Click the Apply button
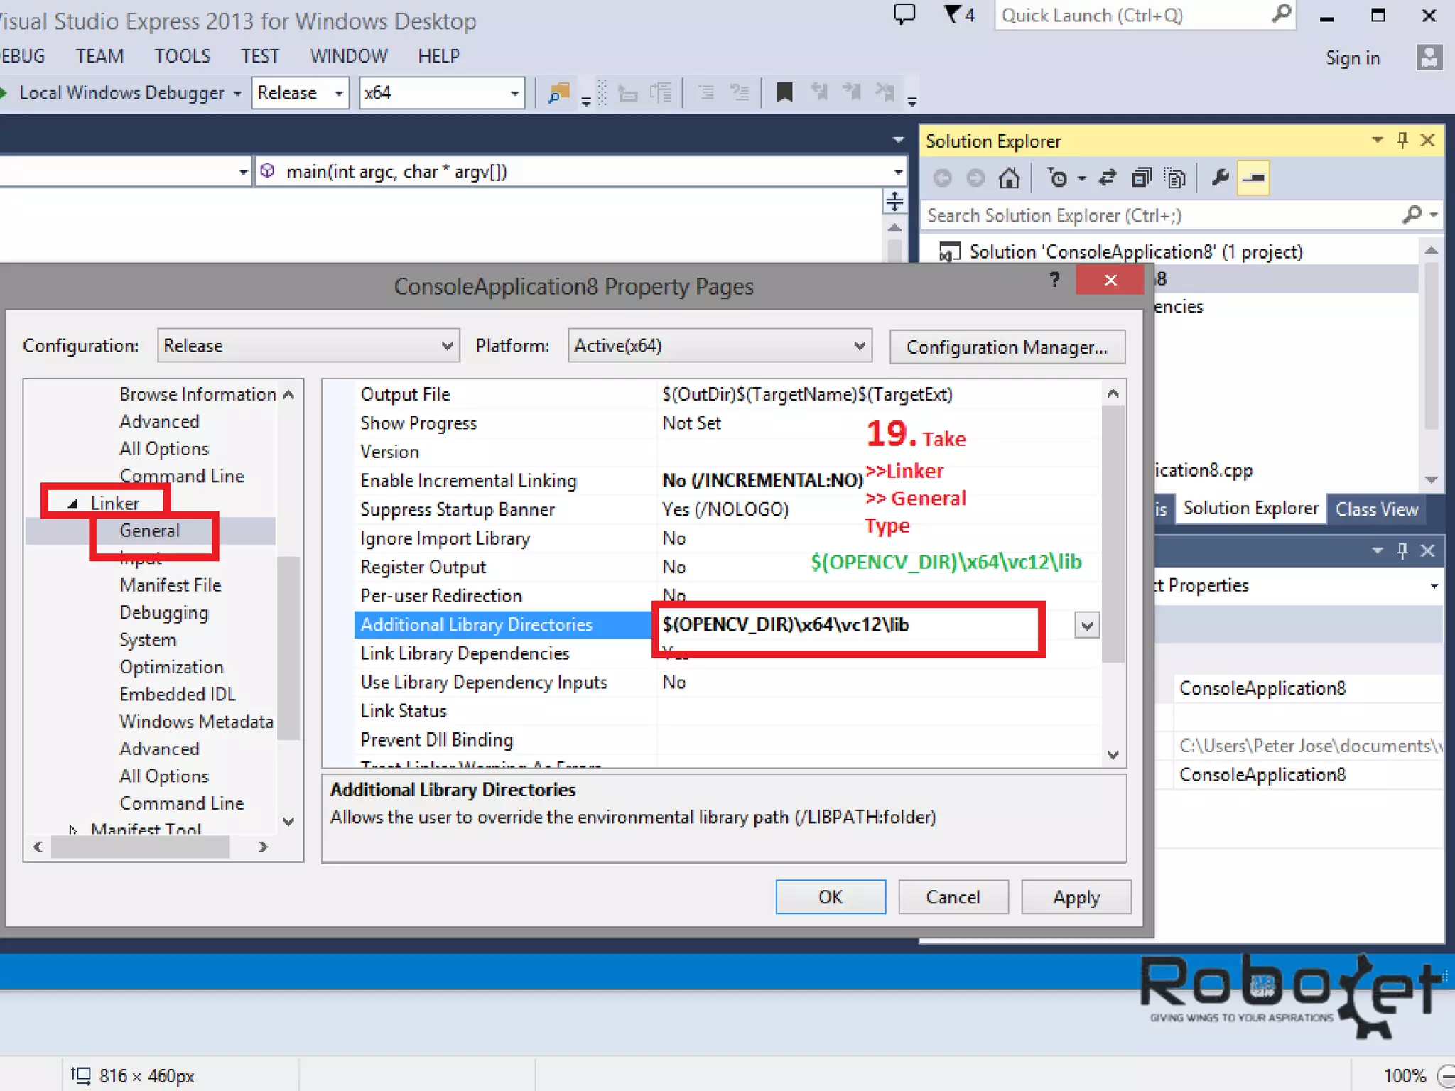The height and width of the screenshot is (1091, 1455). tap(1076, 897)
